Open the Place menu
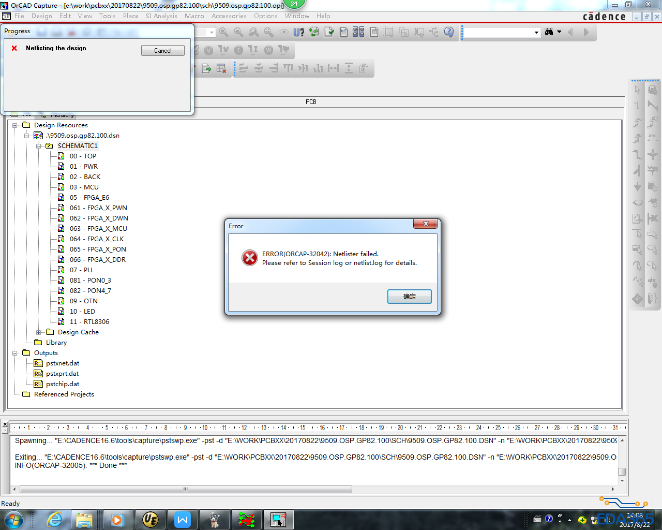 131,16
